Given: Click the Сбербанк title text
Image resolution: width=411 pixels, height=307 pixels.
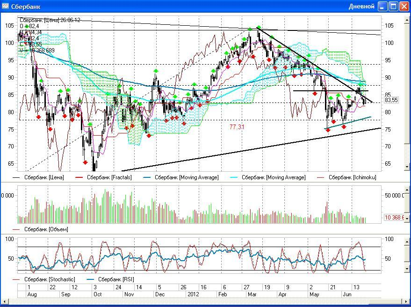Looking at the screenshot, I should coord(26,6).
